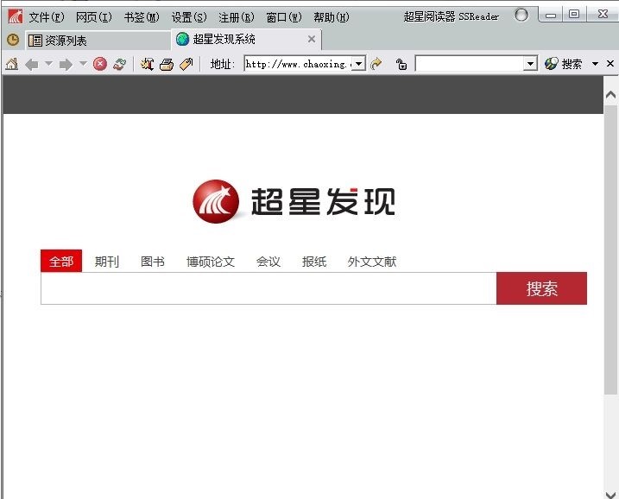Close the 超星发现系统 tab

tap(312, 39)
